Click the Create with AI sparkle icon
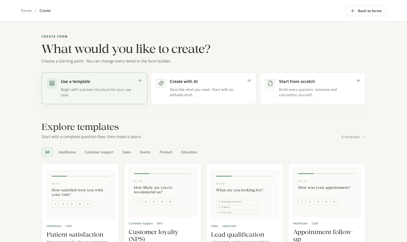This screenshot has height=242, width=407. coord(161,83)
